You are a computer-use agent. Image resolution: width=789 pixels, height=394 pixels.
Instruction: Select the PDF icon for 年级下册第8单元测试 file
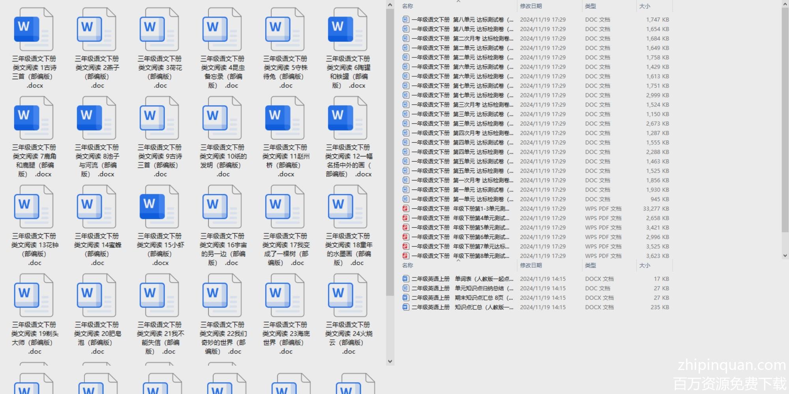[x=405, y=256]
